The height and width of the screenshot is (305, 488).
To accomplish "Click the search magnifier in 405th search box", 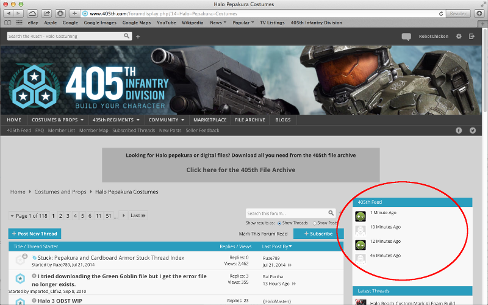I will (127, 36).
